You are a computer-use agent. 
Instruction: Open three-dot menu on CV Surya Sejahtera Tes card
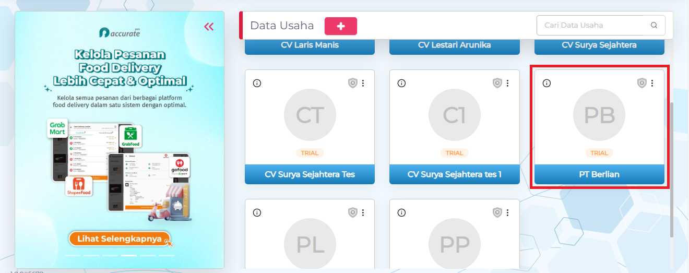[x=363, y=83]
